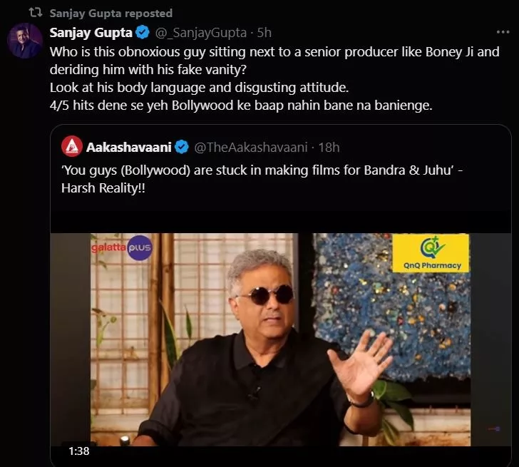Click the small purple watermark in the video corner

pos(491,428)
